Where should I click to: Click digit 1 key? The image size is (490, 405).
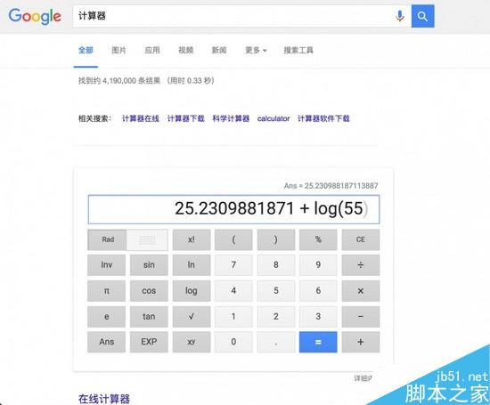[x=233, y=317]
